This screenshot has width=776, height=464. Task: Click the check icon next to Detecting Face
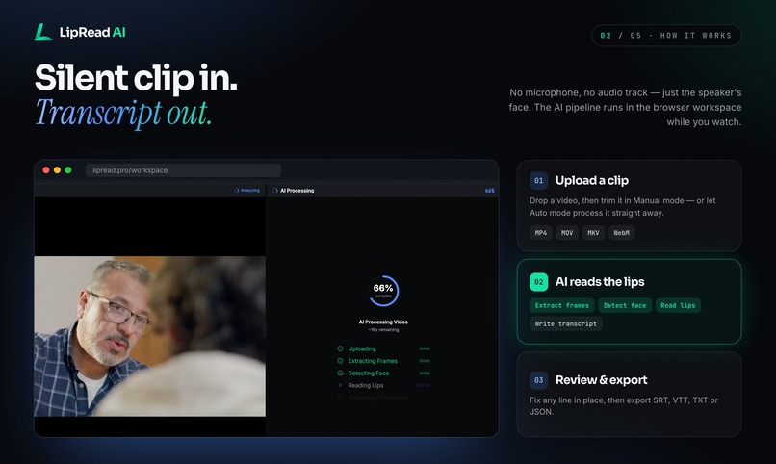[340, 374]
